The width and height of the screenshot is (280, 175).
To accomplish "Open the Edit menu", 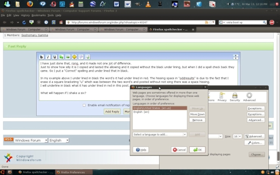I will [x=9, y=15].
